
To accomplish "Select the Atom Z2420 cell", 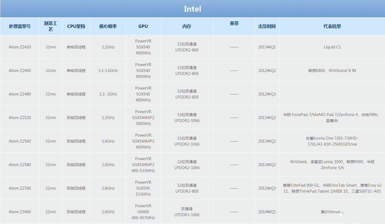I will coord(20,47).
